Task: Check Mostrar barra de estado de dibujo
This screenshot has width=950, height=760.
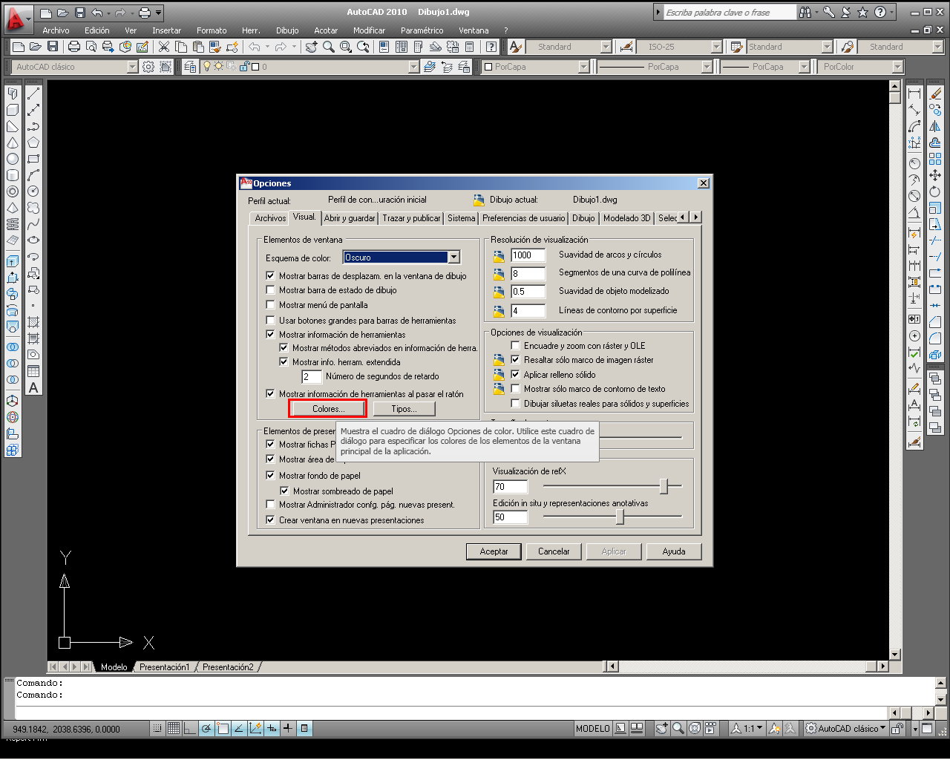Action: click(x=270, y=290)
